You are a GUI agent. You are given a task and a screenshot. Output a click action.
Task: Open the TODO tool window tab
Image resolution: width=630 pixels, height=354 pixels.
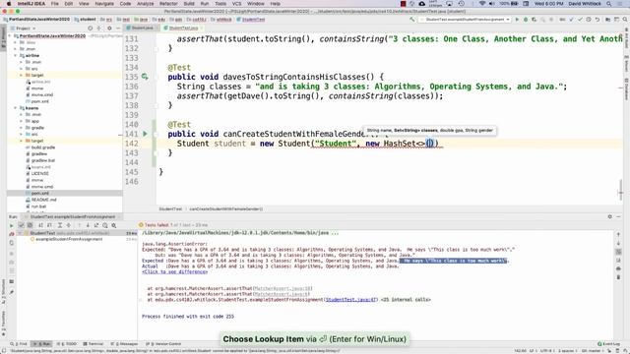pos(67,344)
